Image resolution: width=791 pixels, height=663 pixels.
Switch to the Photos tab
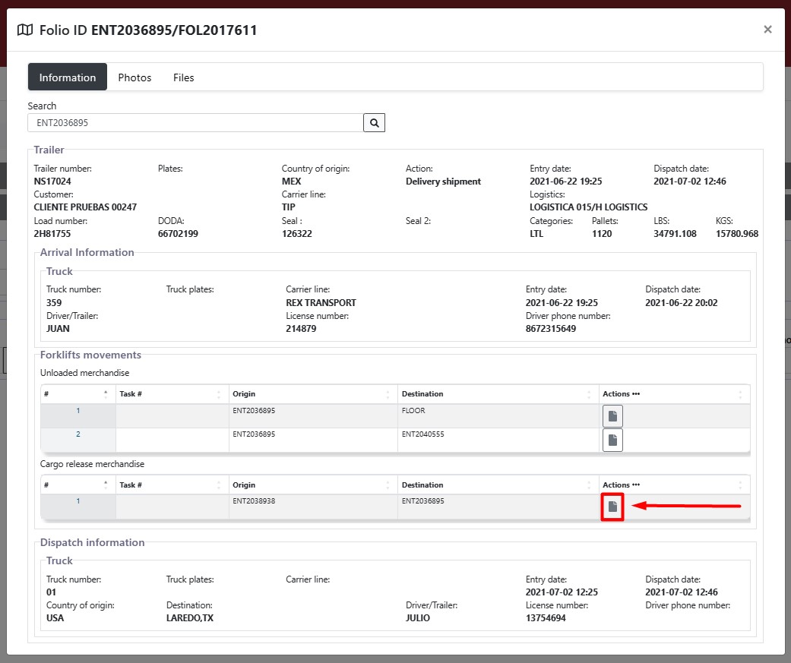tap(134, 77)
